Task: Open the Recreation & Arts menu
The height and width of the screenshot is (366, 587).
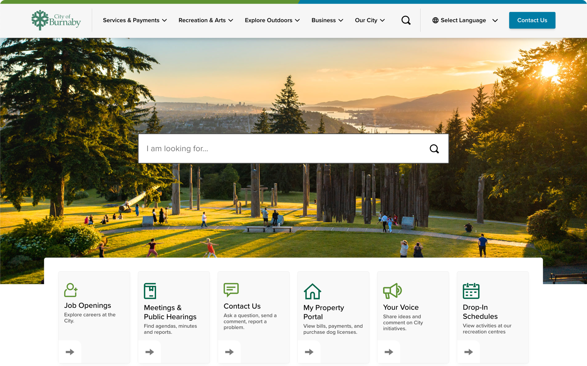Action: [x=202, y=20]
